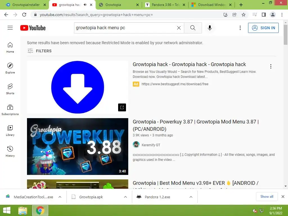Reload the current page
This screenshot has width=288, height=216.
[24, 15]
